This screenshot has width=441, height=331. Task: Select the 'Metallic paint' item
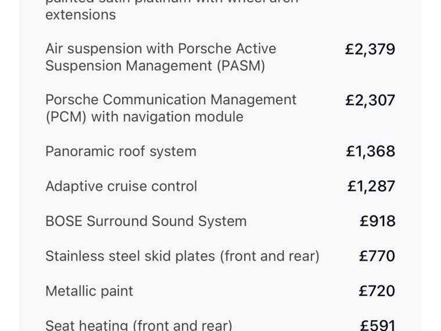89,291
